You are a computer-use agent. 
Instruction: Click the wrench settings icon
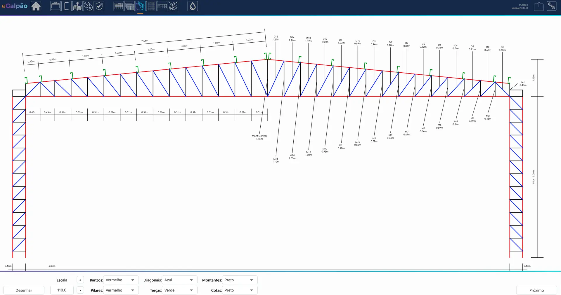tap(551, 6)
